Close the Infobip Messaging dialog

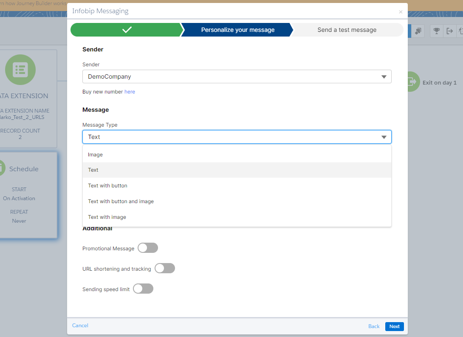coord(401,12)
